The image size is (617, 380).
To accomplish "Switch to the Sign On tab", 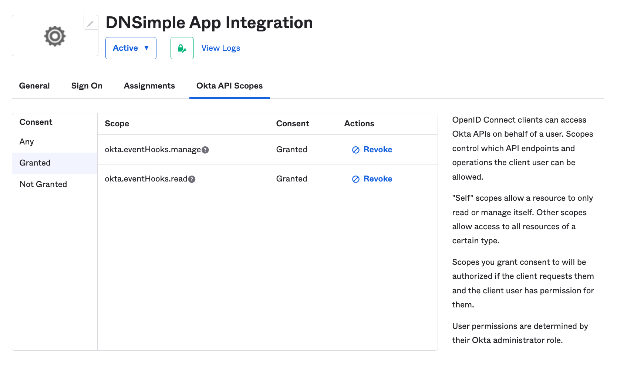I will pos(87,86).
